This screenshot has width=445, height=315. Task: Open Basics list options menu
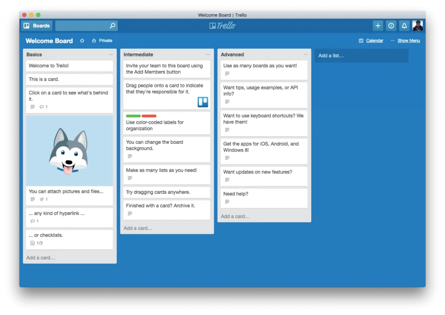(x=111, y=54)
